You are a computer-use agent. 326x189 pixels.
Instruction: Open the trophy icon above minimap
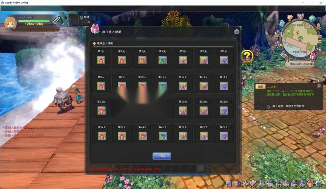[290, 18]
